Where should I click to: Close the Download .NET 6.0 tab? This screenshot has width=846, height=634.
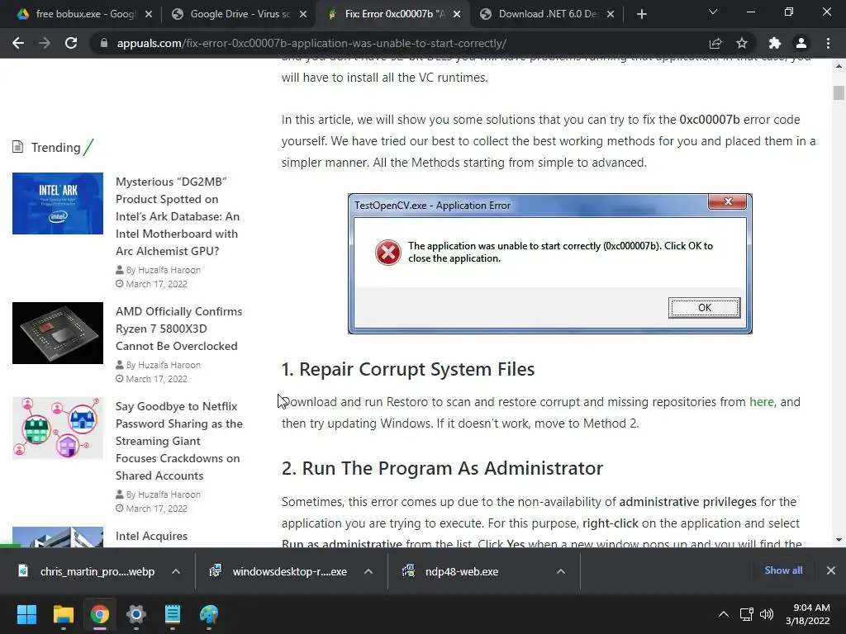coord(611,14)
